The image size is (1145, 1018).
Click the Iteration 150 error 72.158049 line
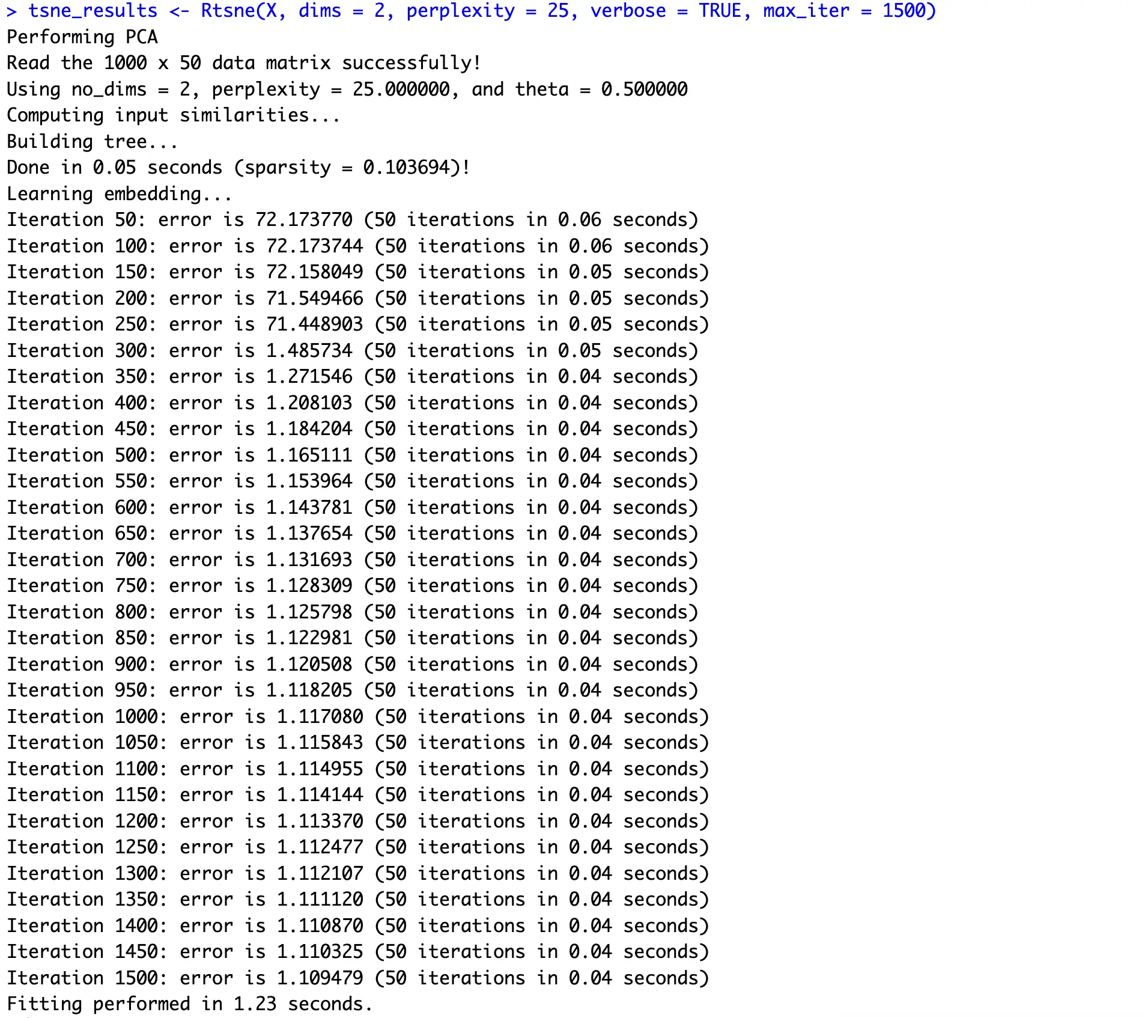(x=358, y=272)
